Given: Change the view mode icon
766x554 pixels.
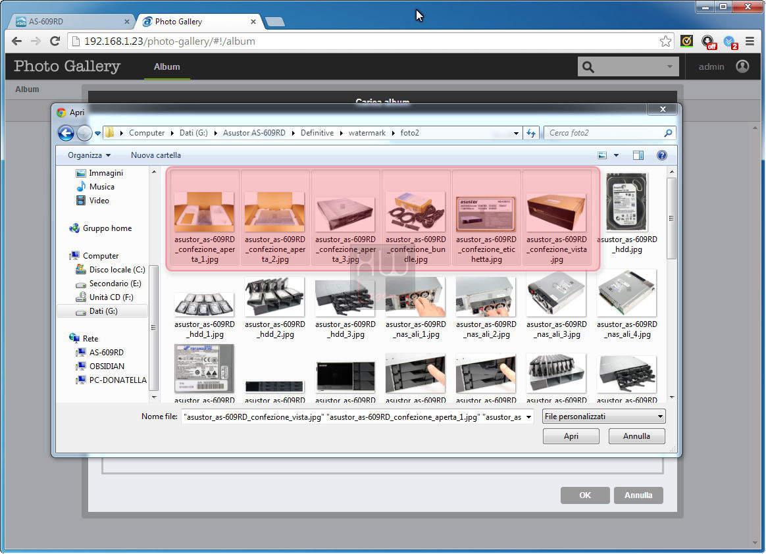Looking at the screenshot, I should click(x=602, y=155).
